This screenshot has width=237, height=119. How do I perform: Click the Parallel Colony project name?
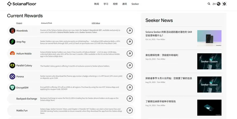(x=24, y=65)
